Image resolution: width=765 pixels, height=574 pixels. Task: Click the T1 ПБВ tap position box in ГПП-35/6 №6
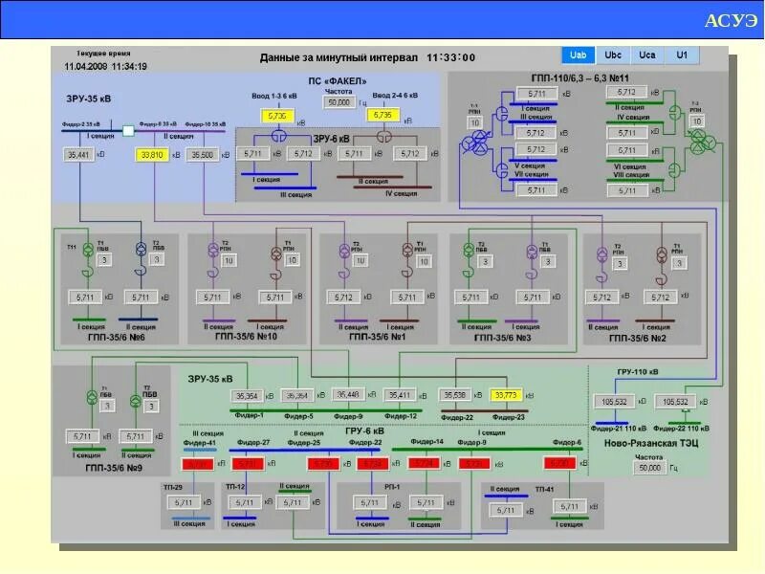pyautogui.click(x=104, y=260)
